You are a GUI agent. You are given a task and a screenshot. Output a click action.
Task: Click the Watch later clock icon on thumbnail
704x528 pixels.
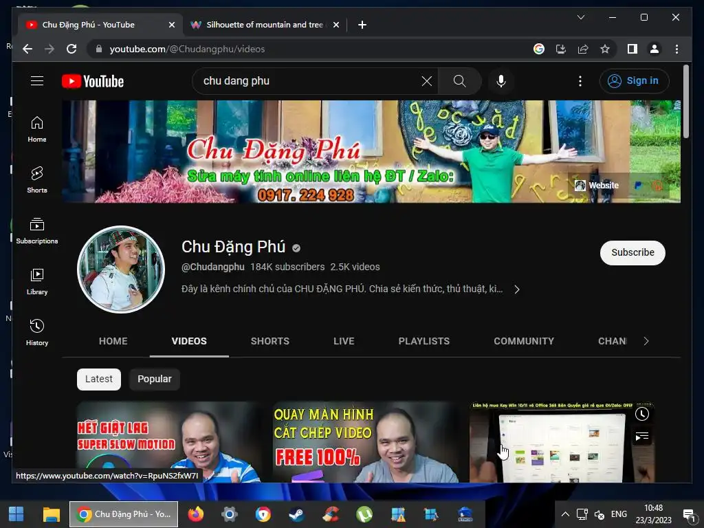click(x=642, y=414)
